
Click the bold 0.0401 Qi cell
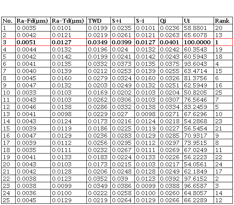(x=169, y=42)
